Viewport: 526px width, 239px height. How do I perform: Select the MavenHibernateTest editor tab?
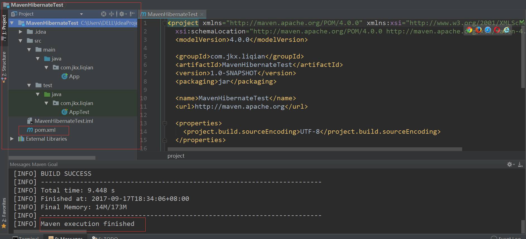click(172, 14)
